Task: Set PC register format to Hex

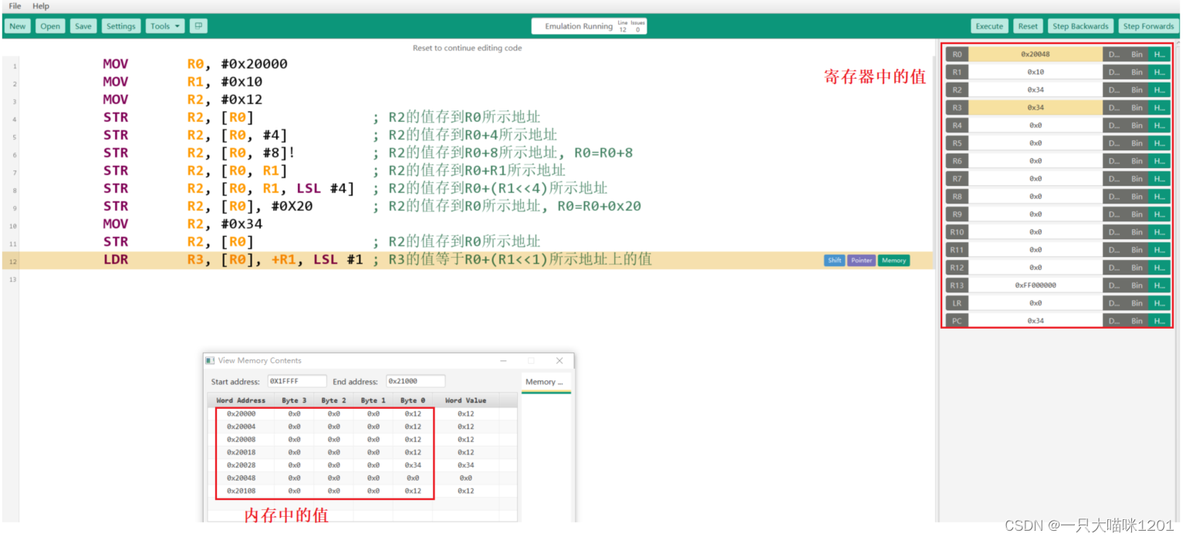Action: [x=1159, y=321]
